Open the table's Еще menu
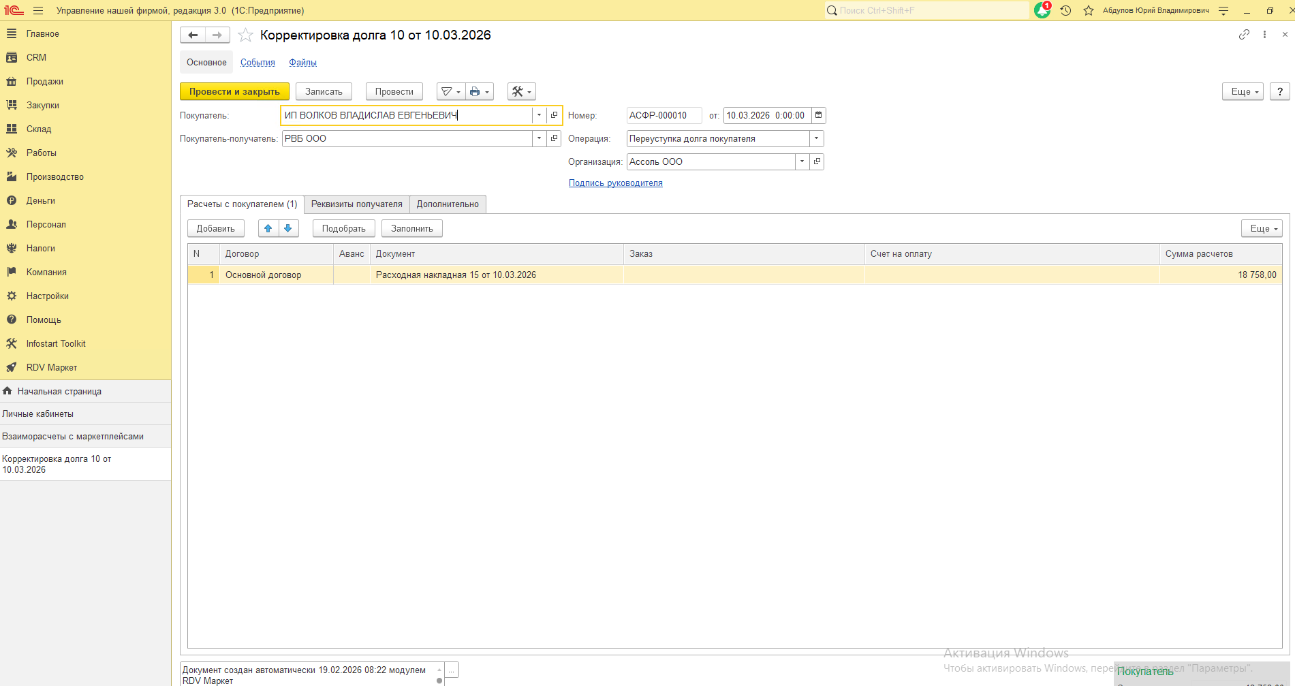The width and height of the screenshot is (1295, 686). pyautogui.click(x=1262, y=228)
